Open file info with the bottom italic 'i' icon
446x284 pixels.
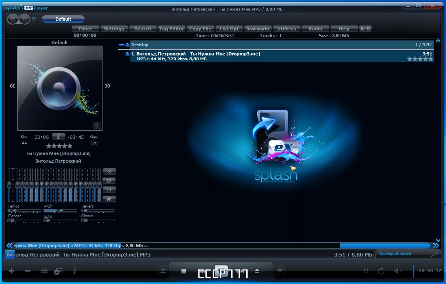tap(75, 271)
